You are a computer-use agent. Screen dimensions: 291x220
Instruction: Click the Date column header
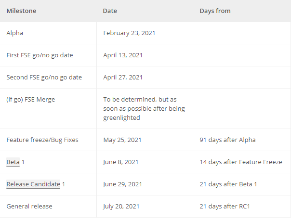coord(110,11)
